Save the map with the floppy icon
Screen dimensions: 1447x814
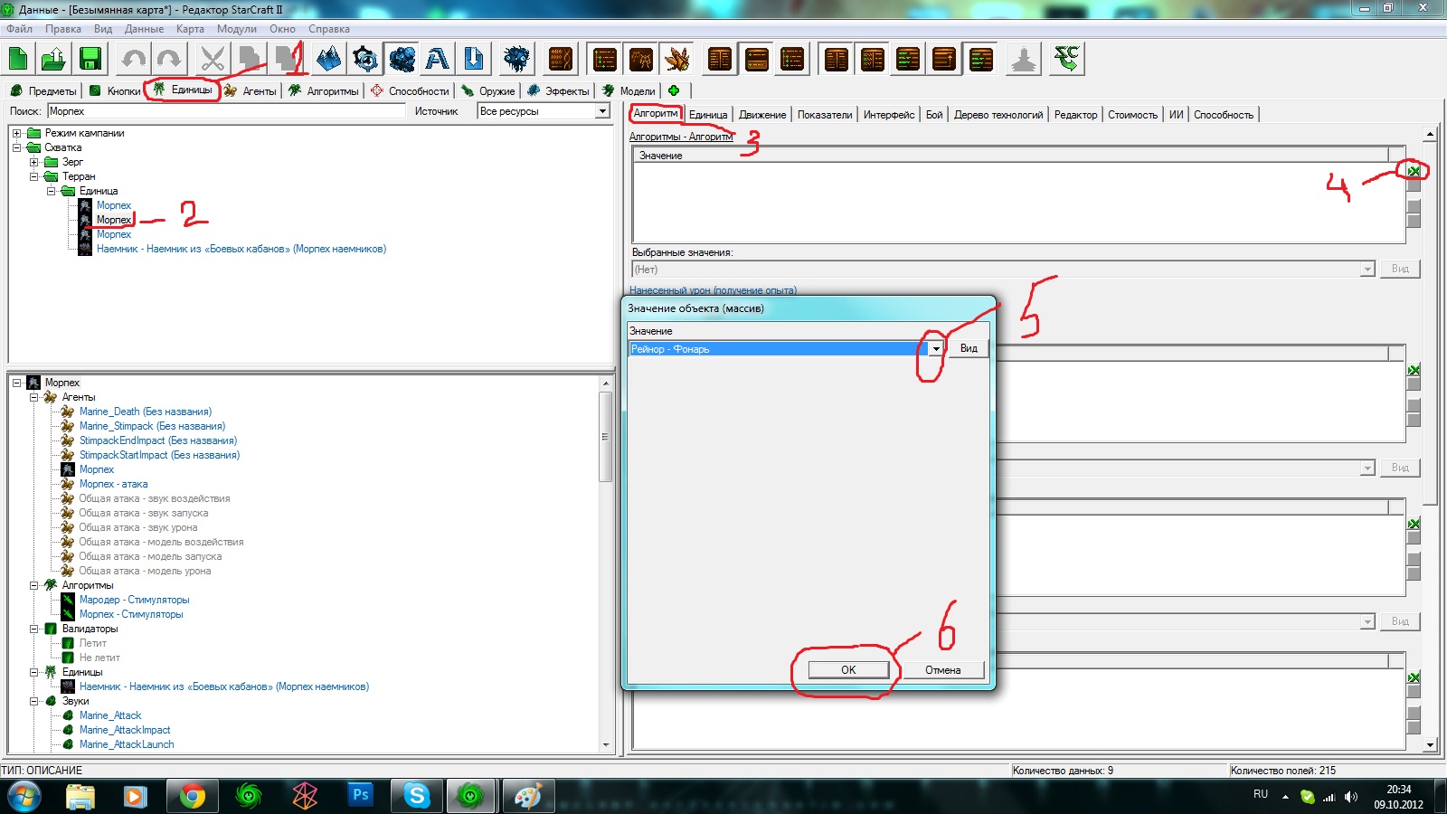90,60
